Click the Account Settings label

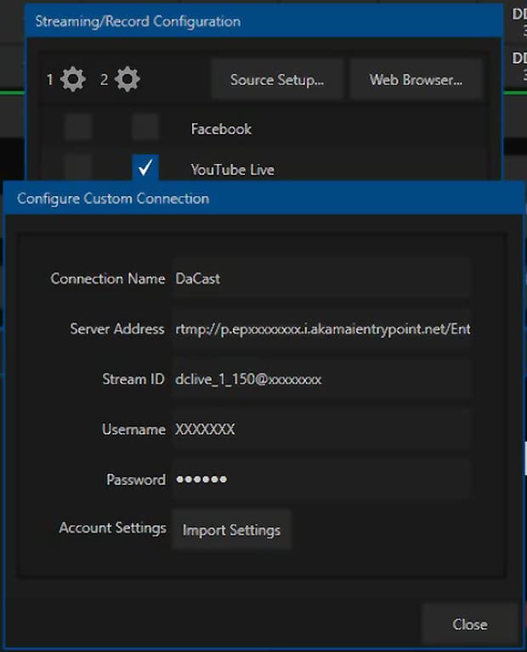coord(112,528)
